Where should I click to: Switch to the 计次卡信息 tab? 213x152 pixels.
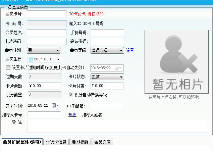tap(56, 142)
